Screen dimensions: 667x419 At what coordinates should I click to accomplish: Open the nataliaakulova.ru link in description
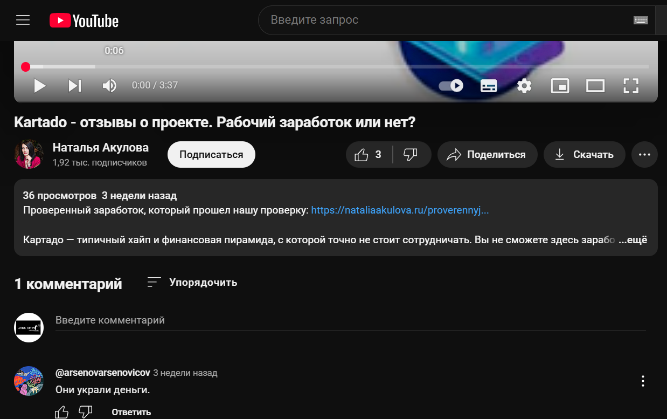[x=400, y=210]
